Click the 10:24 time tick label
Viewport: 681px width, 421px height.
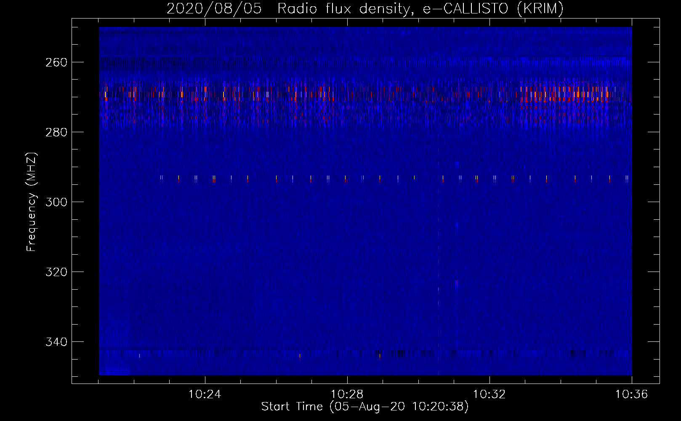[205, 394]
